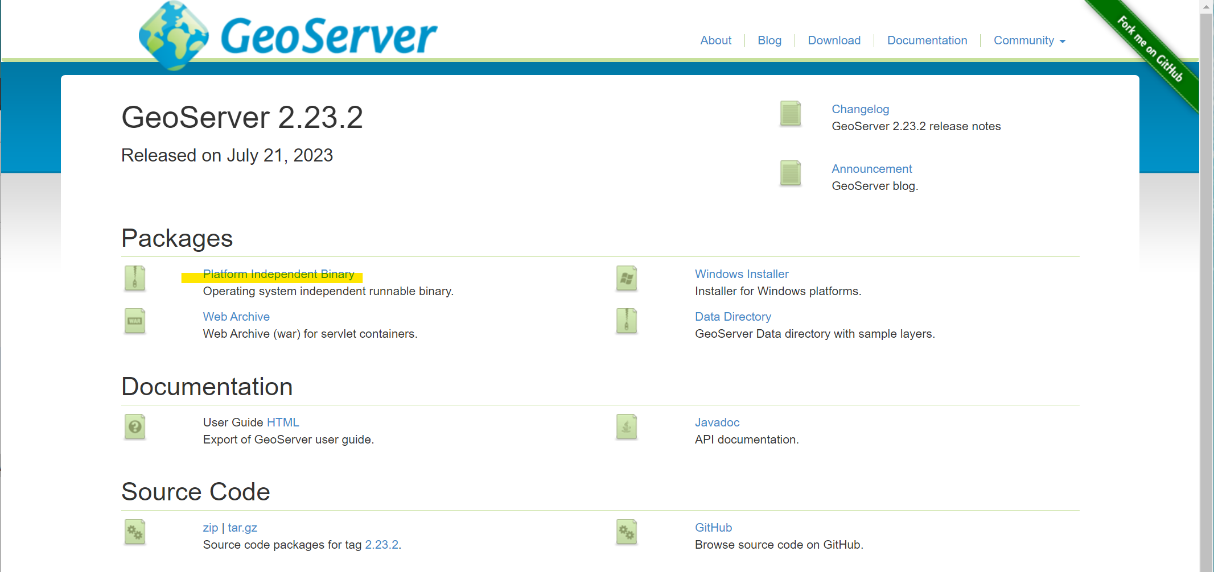Click the GeoServer wordmark text logo
The height and width of the screenshot is (572, 1214).
point(328,36)
